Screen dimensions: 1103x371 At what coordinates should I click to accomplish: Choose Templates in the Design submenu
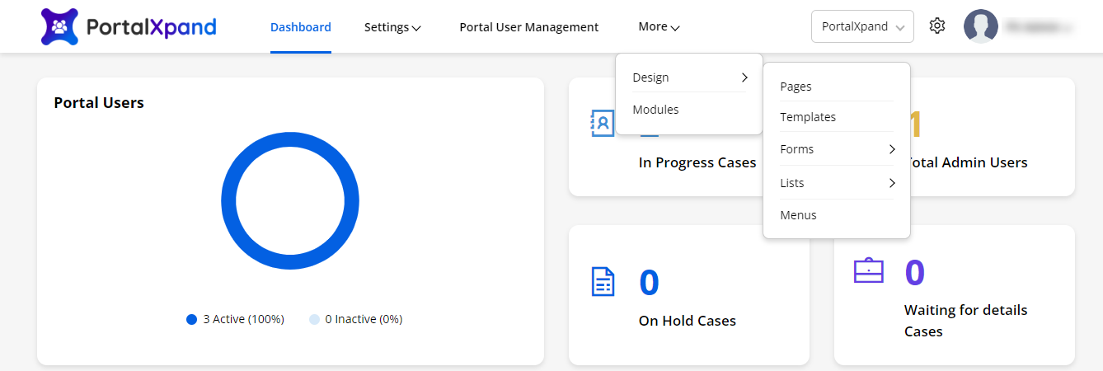(x=808, y=117)
